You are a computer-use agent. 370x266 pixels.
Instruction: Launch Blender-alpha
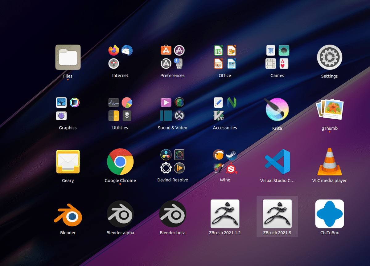point(120,214)
